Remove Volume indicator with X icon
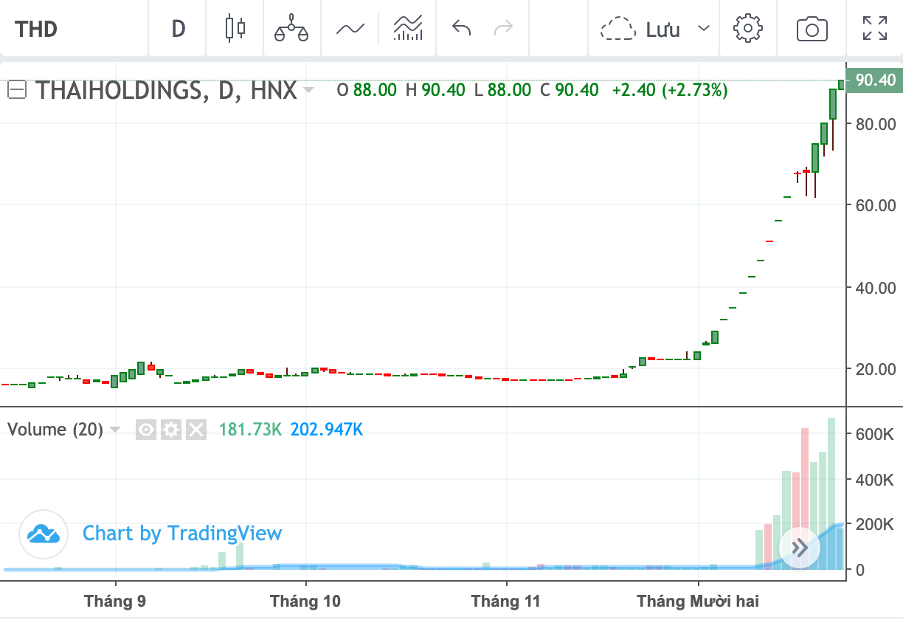The image size is (903, 620). tap(196, 430)
